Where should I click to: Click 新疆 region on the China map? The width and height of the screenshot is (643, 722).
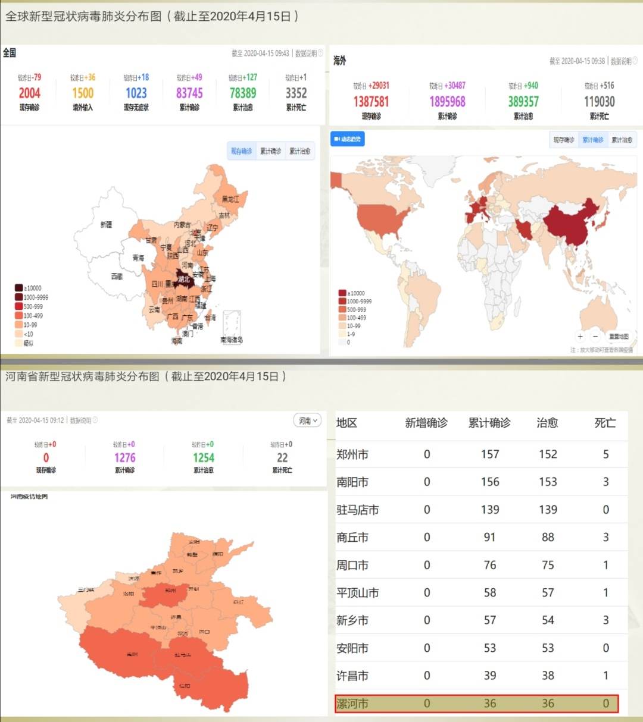pyautogui.click(x=106, y=225)
